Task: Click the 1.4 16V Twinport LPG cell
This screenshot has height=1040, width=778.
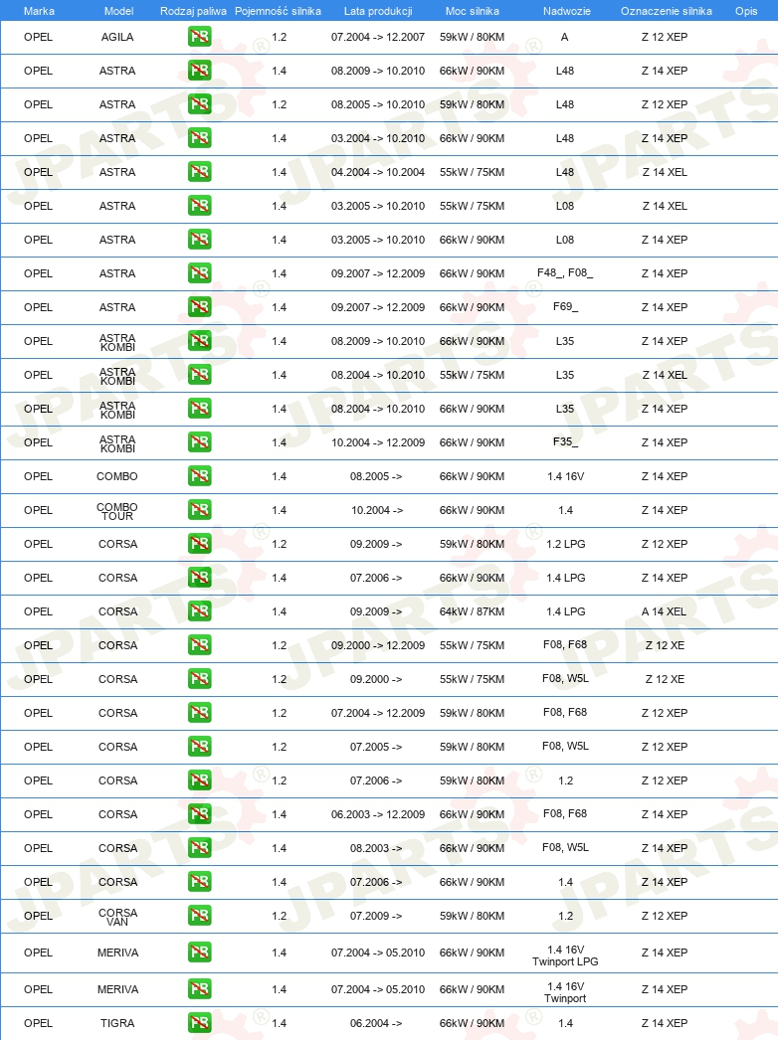Action: pos(565,955)
